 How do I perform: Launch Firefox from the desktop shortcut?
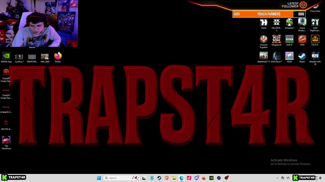58,58
